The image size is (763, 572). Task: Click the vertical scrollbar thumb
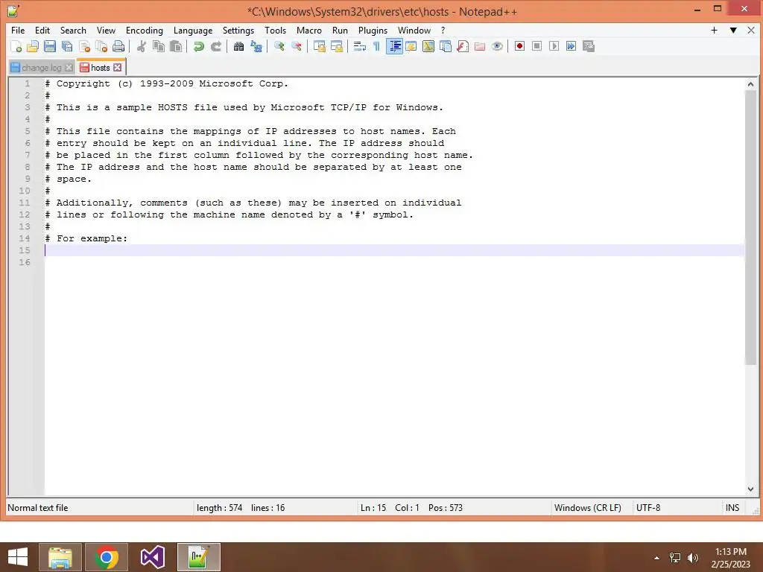pos(750,227)
